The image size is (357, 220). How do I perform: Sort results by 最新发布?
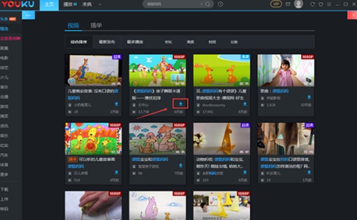107,42
